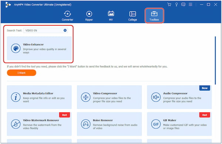
Task: Open Media Metadata Editor info icon
Action: (x=16, y=97)
